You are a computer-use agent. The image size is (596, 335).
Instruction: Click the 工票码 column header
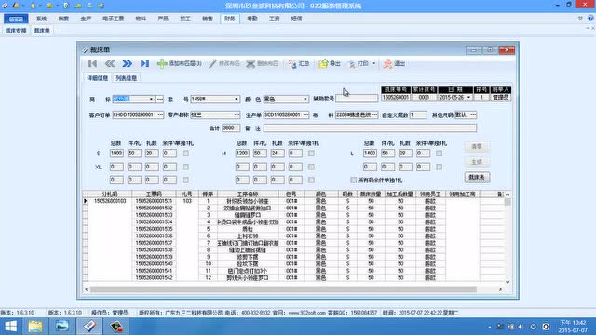coord(154,194)
